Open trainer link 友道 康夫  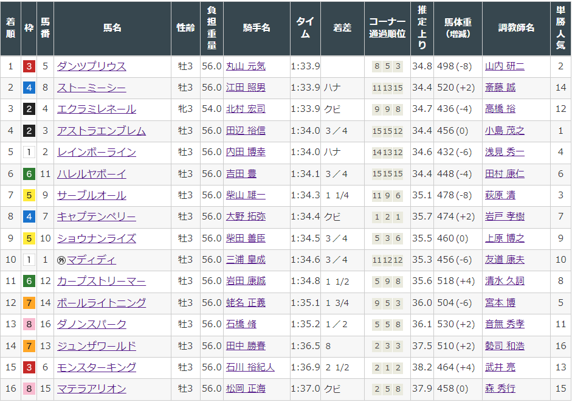pyautogui.click(x=505, y=260)
